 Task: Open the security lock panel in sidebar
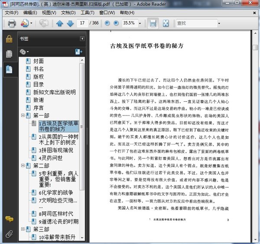pyautogui.click(x=8, y=39)
